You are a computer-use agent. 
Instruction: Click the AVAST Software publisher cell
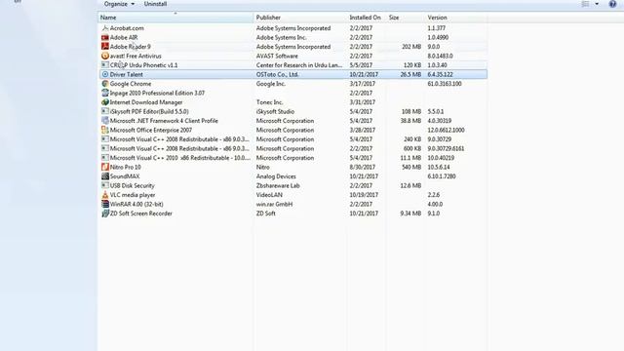pyautogui.click(x=277, y=57)
